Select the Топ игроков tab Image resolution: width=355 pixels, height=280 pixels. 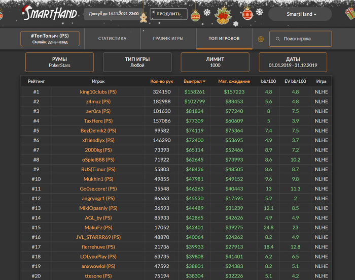coord(224,39)
